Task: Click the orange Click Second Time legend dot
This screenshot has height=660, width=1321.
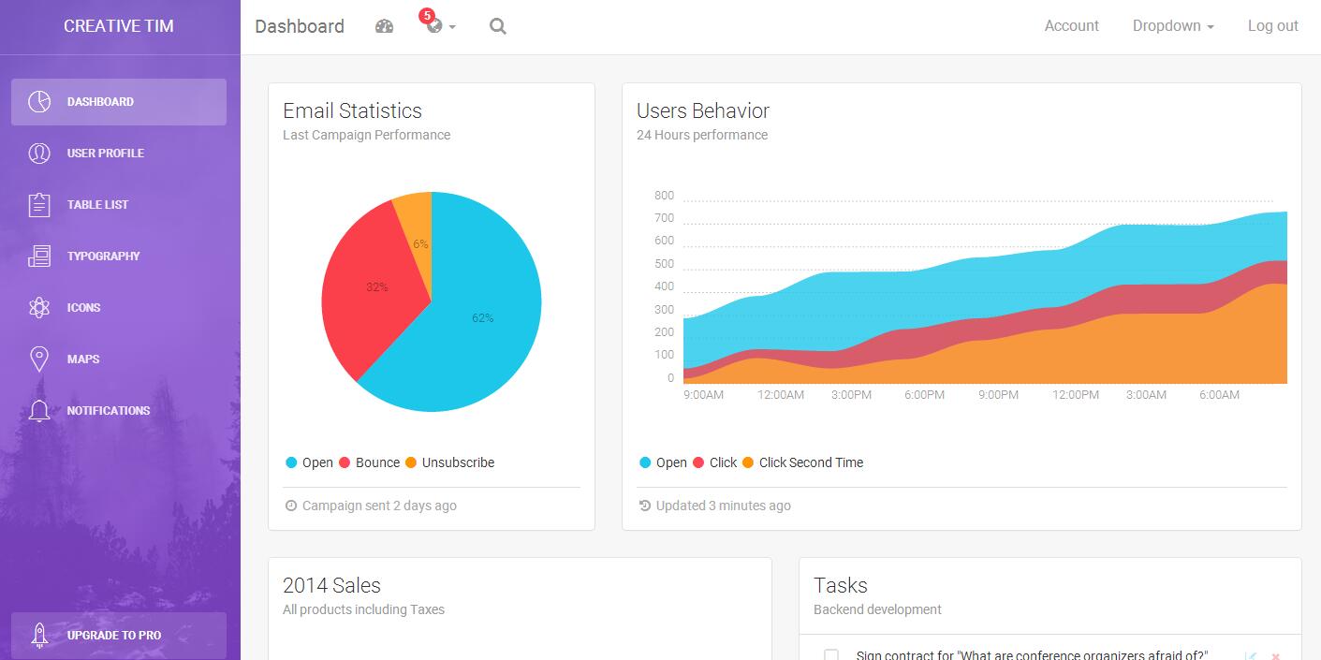Action: (747, 462)
